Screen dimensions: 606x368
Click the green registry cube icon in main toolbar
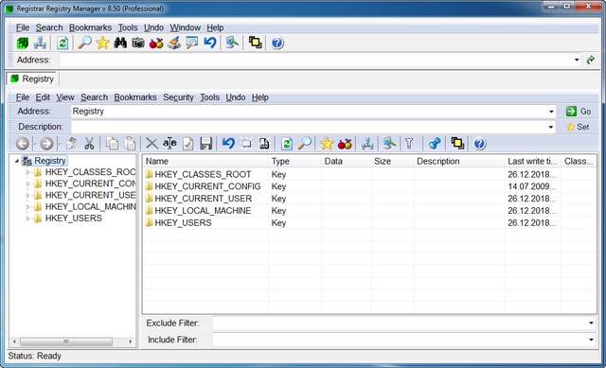tap(23, 43)
